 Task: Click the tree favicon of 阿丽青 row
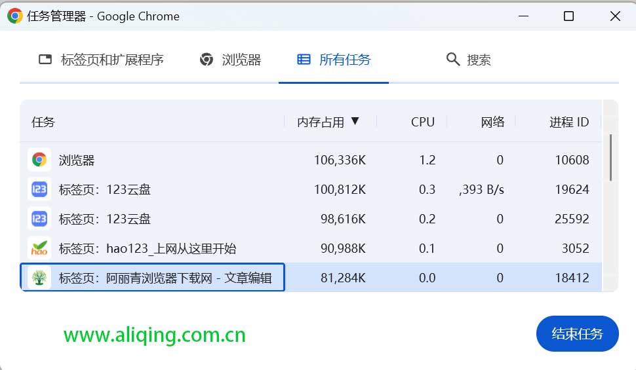[39, 278]
